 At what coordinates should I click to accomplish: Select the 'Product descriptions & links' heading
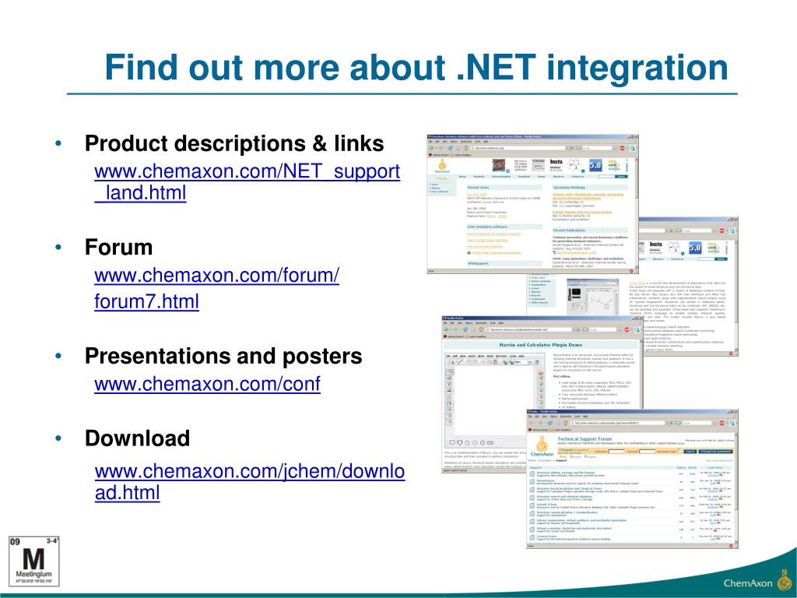coord(234,143)
